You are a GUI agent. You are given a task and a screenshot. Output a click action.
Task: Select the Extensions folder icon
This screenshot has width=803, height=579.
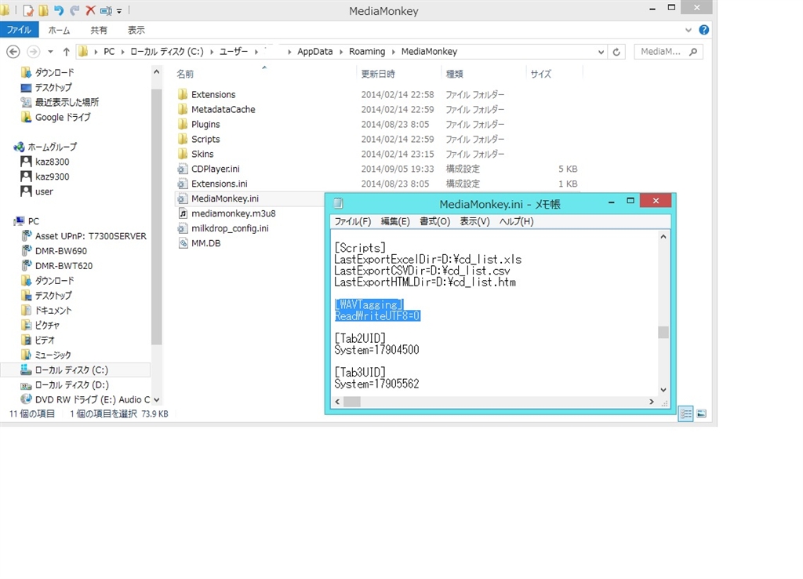click(183, 94)
